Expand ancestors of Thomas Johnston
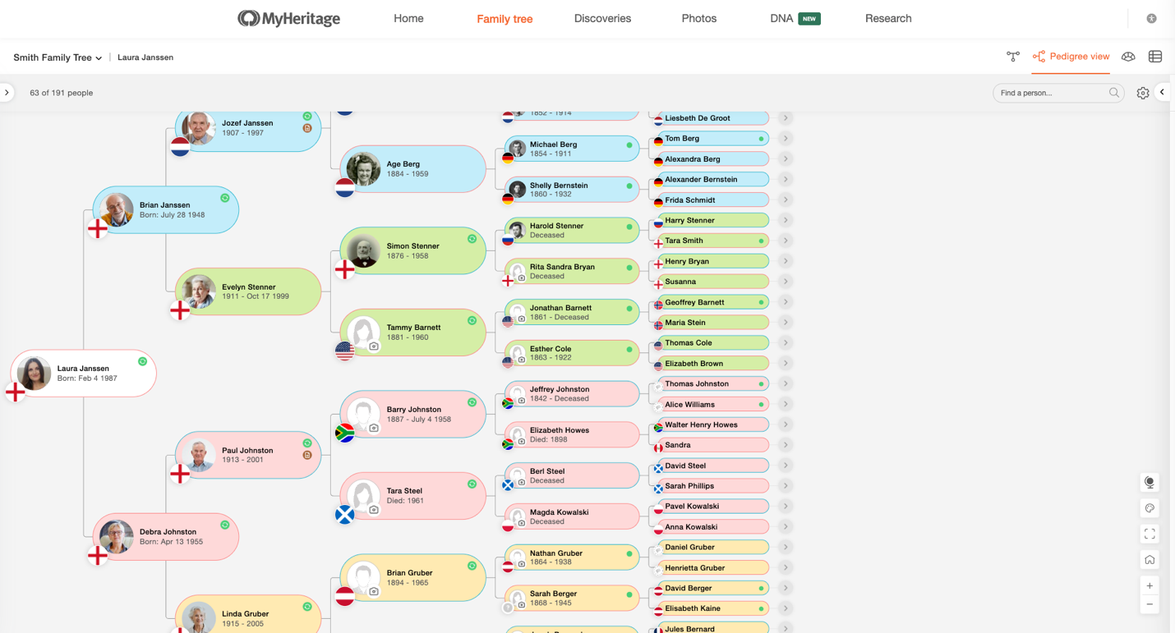The width and height of the screenshot is (1175, 633). (786, 384)
